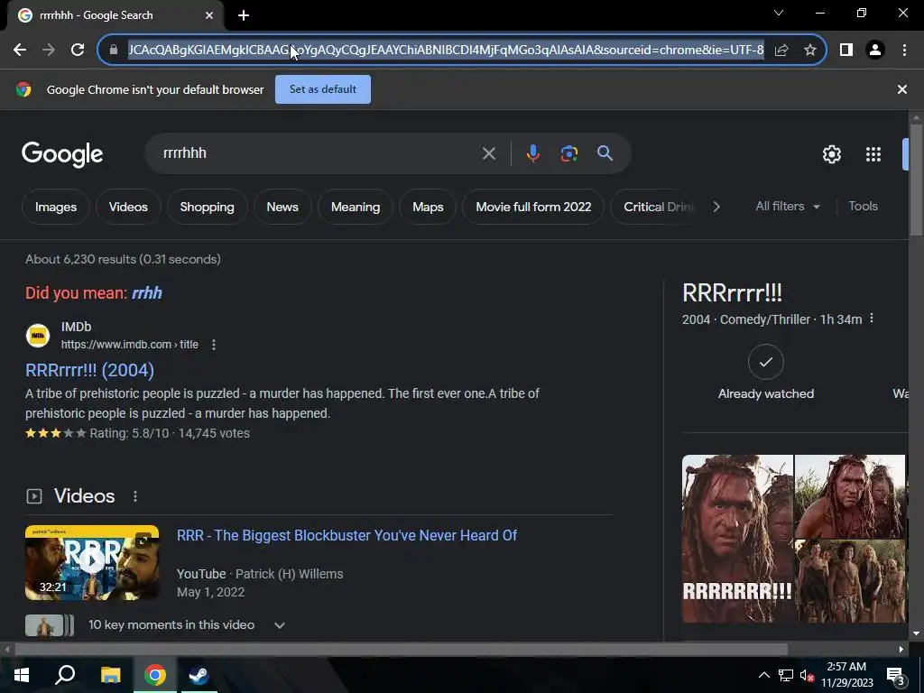
Task: Expand 10 key moments in this video
Action: 280,625
